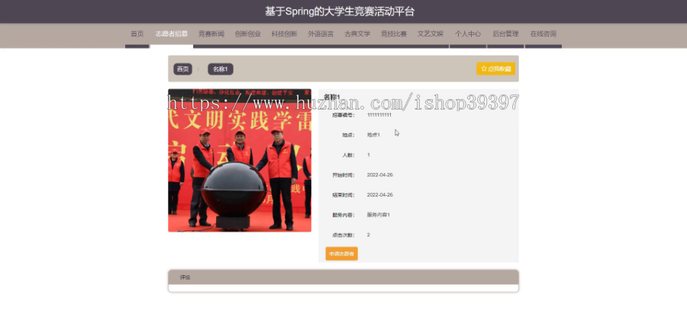The image size is (687, 333).
Task: Click the location value 地点1
Action: click(373, 135)
